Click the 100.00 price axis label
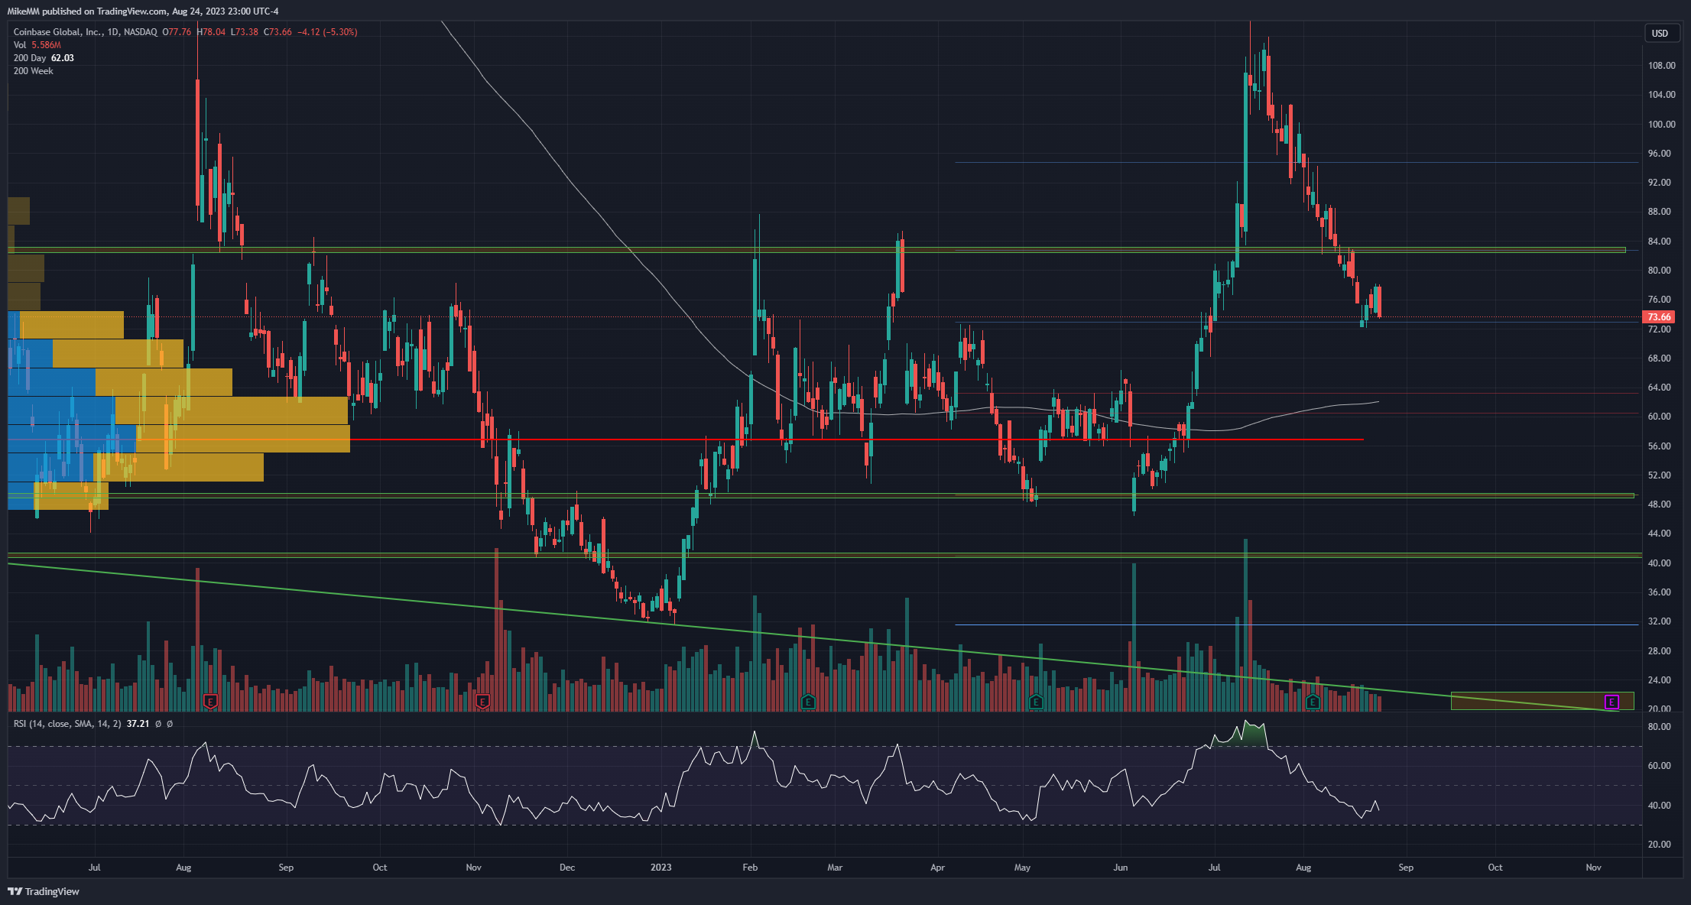The height and width of the screenshot is (905, 1691). (x=1661, y=124)
